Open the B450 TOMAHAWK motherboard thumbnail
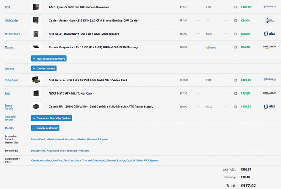The image size is (281, 189). (36, 34)
